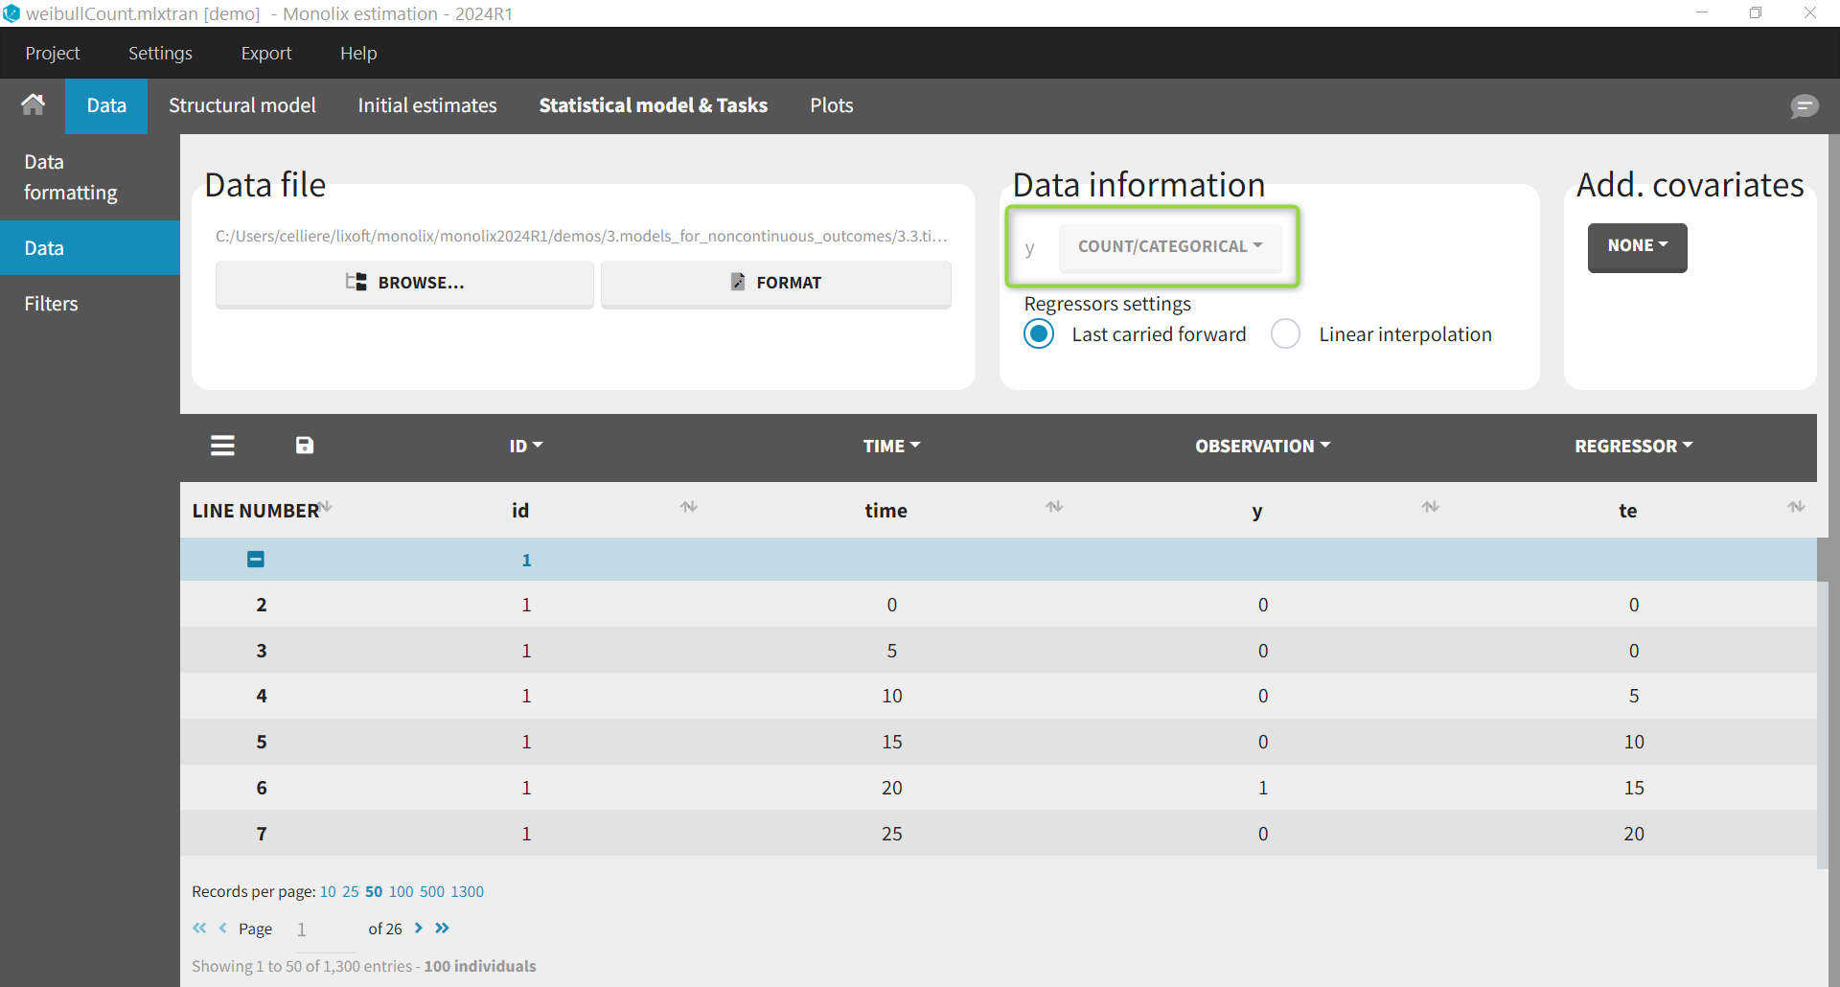Set records per page to 100
Viewport: 1840px width, 987px height.
[x=401, y=892]
